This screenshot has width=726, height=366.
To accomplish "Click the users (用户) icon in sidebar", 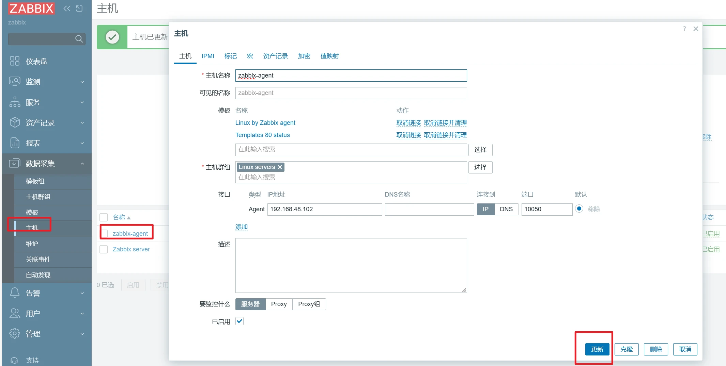I will [15, 313].
